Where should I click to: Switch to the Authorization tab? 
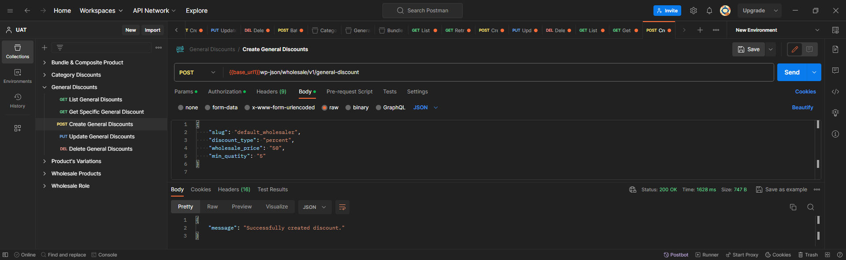pos(227,92)
